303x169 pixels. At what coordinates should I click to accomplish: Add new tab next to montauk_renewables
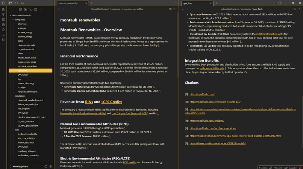pos(92,3)
